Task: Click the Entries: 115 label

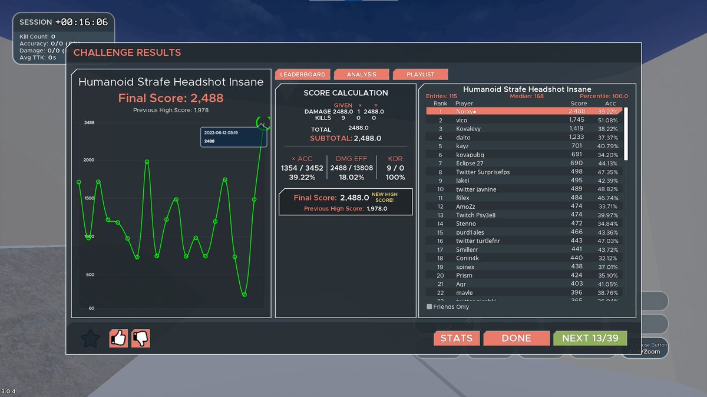Action: pyautogui.click(x=442, y=96)
